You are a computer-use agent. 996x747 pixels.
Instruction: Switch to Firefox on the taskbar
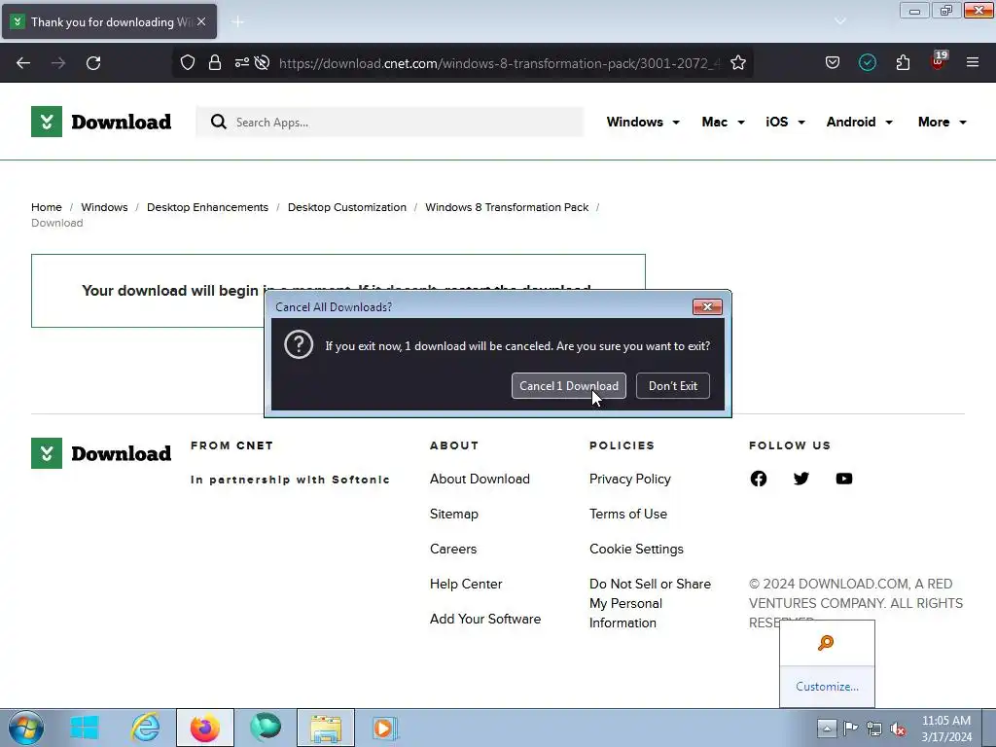(204, 728)
